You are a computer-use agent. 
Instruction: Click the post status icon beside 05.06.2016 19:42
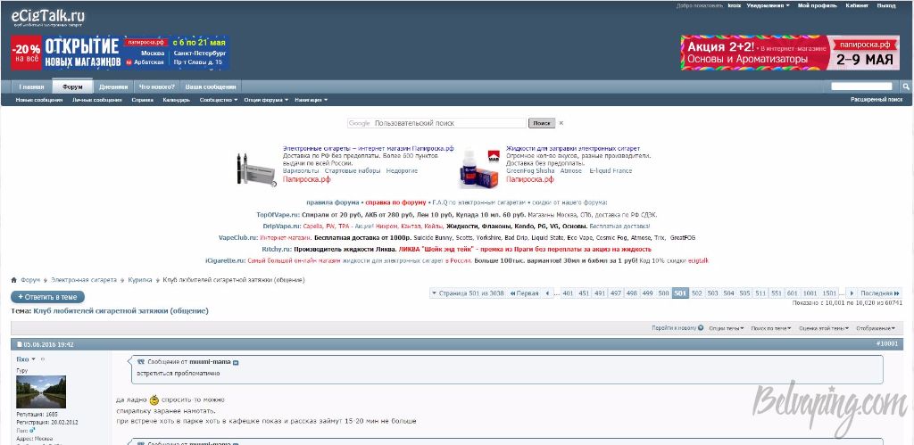(x=20, y=345)
